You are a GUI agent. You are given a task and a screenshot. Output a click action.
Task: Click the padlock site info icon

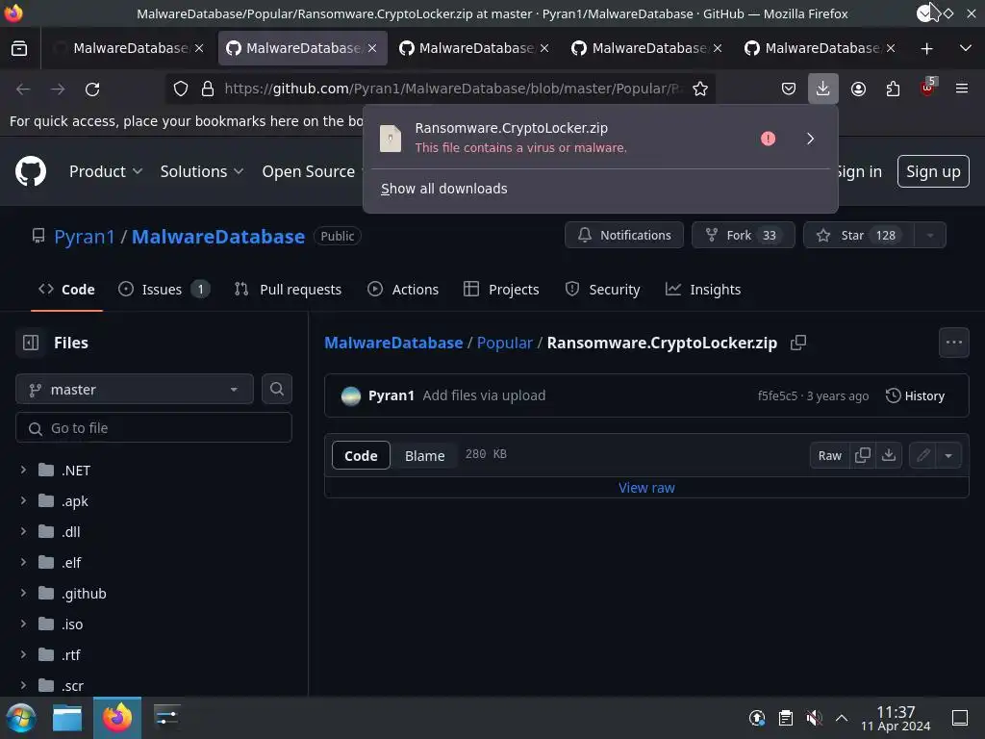208,89
